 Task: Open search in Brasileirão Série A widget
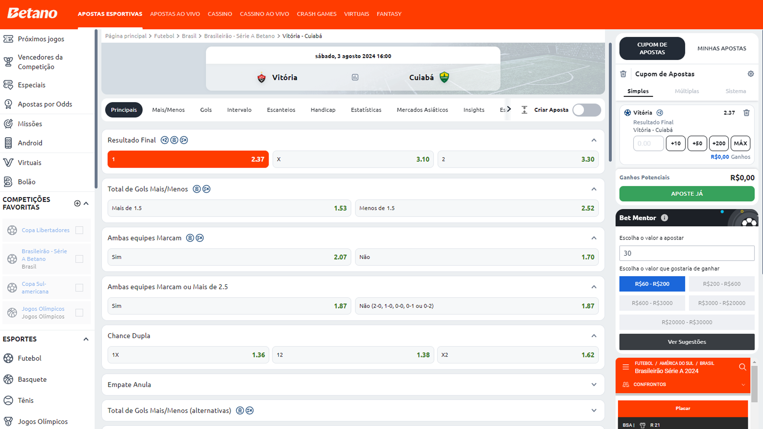(742, 367)
